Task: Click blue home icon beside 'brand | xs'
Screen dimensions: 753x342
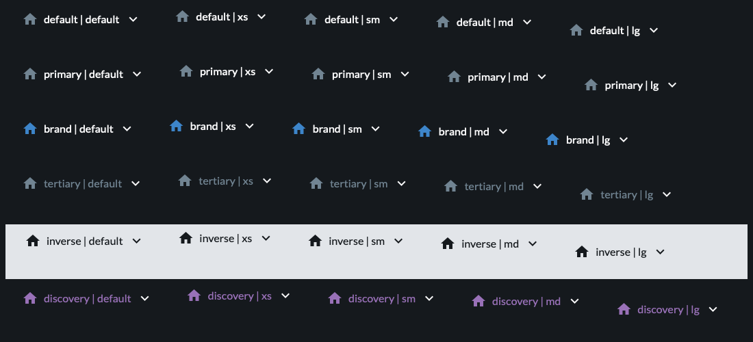Action: (176, 126)
